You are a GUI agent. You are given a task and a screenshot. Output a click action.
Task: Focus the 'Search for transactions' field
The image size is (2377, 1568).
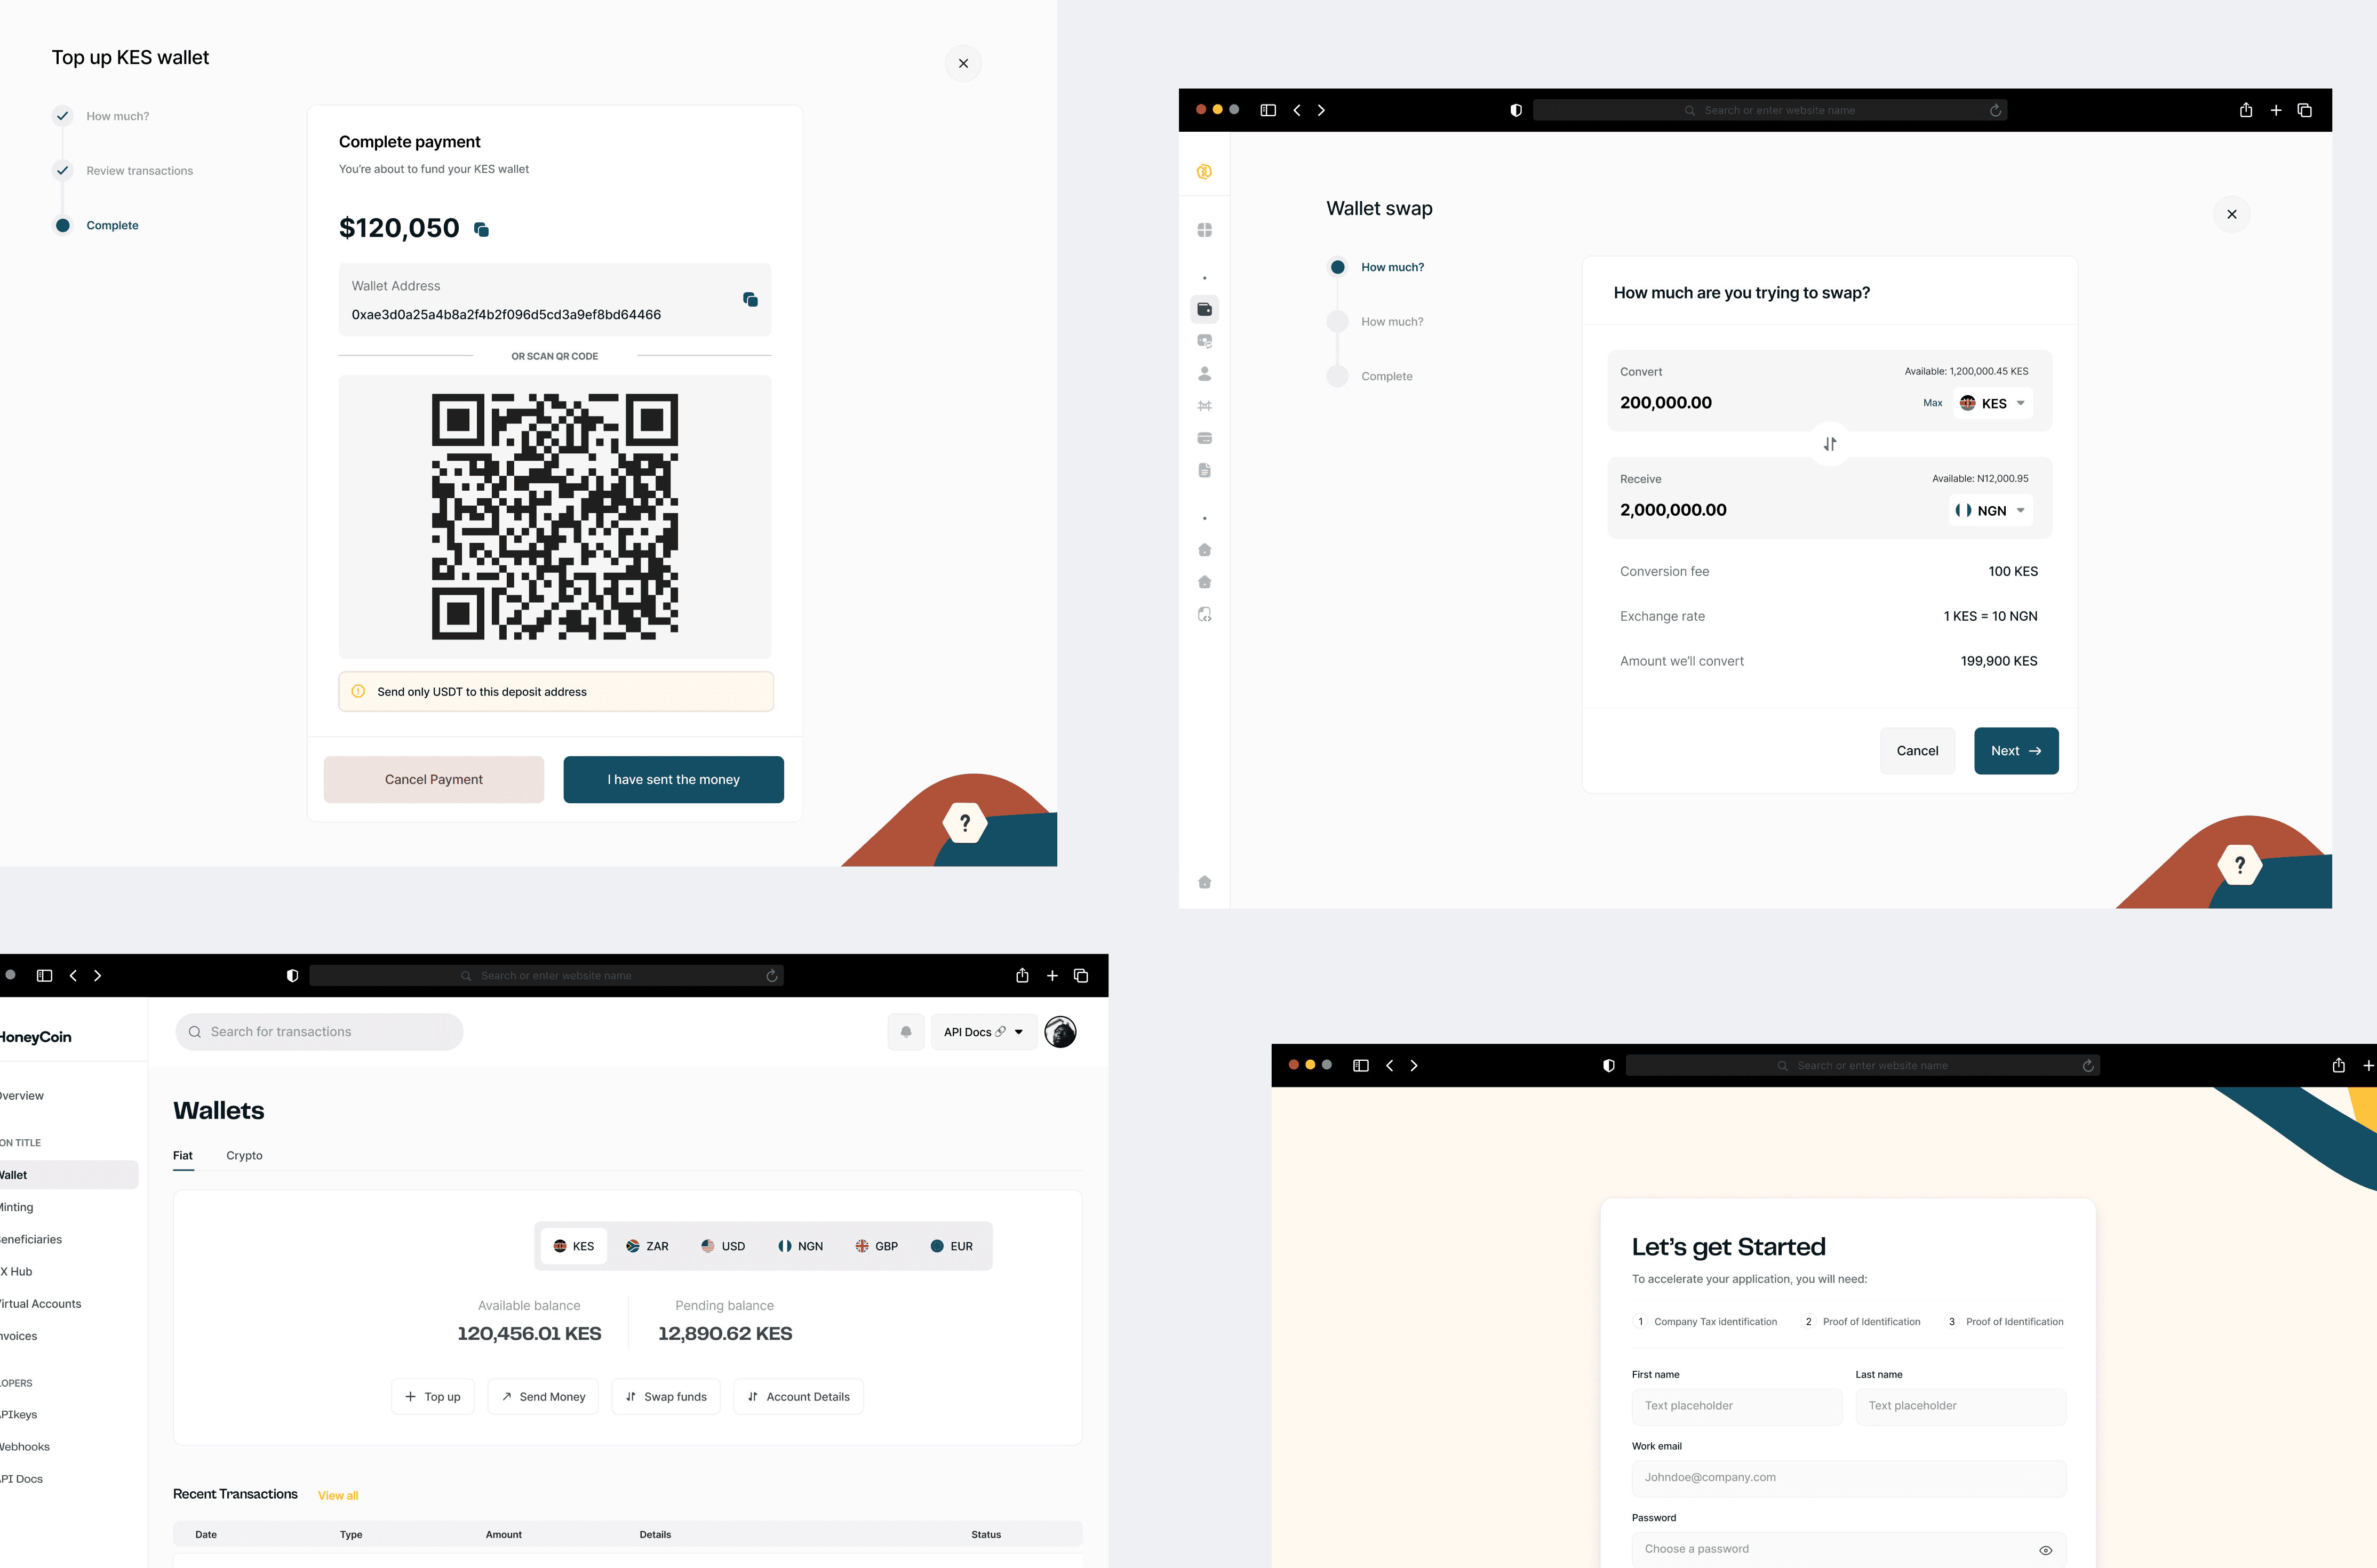coord(319,1032)
